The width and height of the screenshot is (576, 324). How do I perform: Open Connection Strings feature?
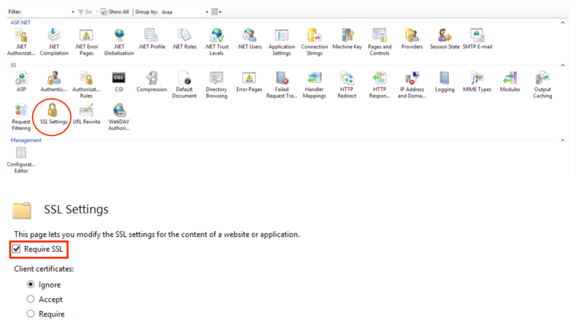tap(314, 42)
